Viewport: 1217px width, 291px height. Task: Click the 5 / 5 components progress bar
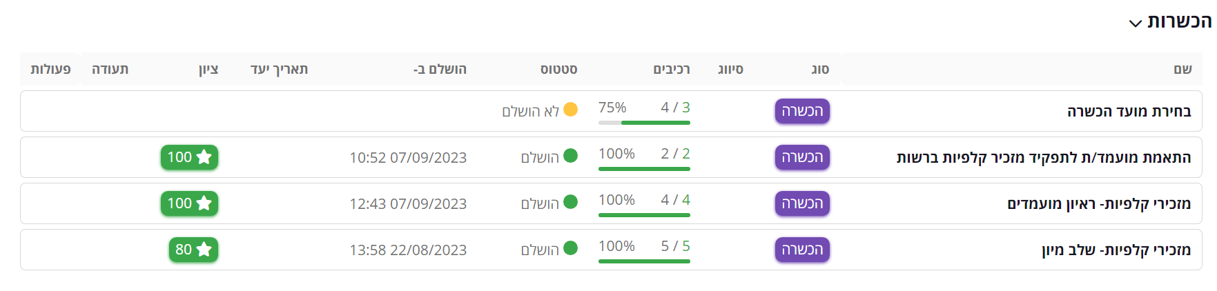click(x=644, y=261)
